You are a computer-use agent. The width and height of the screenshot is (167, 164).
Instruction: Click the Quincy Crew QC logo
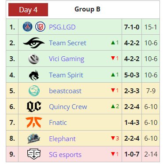34,106
